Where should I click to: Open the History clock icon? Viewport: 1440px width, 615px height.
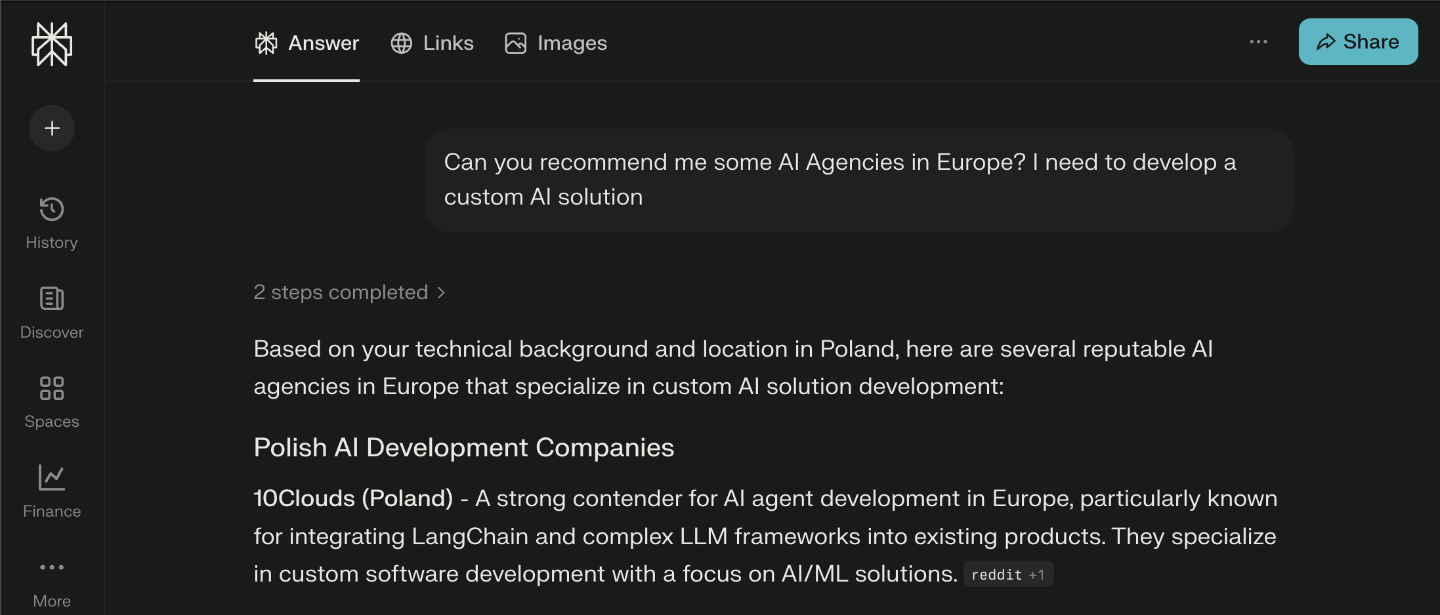click(x=52, y=210)
